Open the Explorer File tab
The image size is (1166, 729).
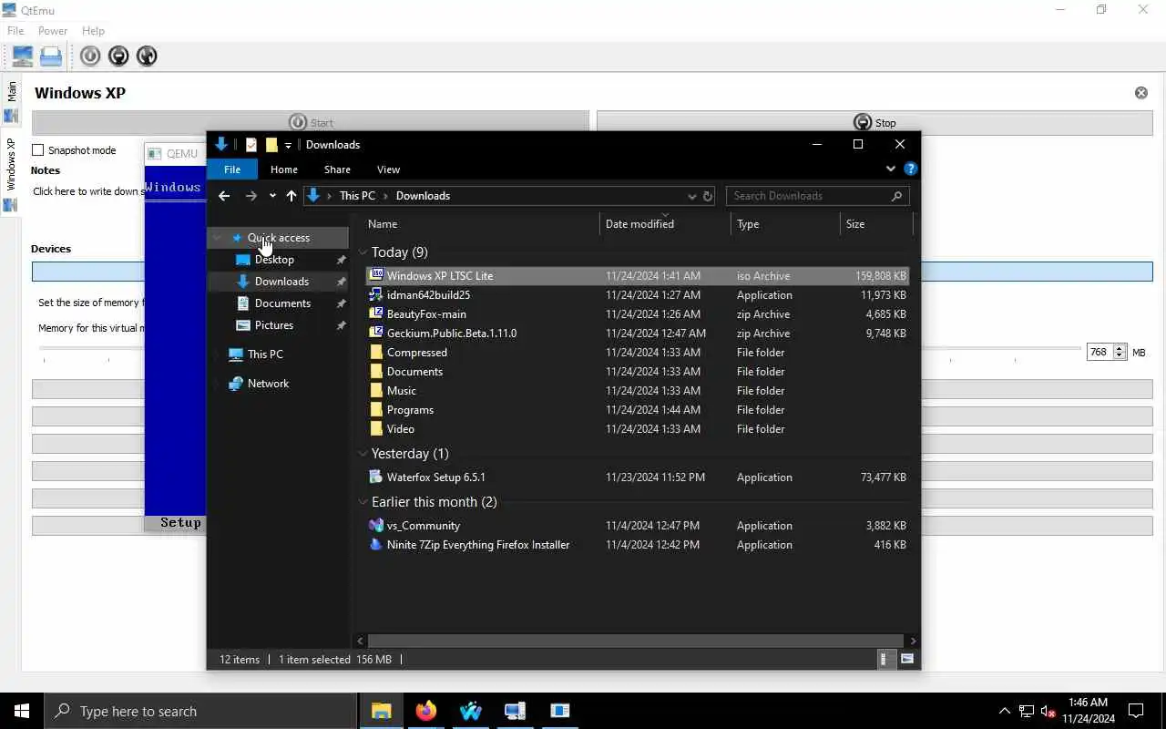point(232,169)
